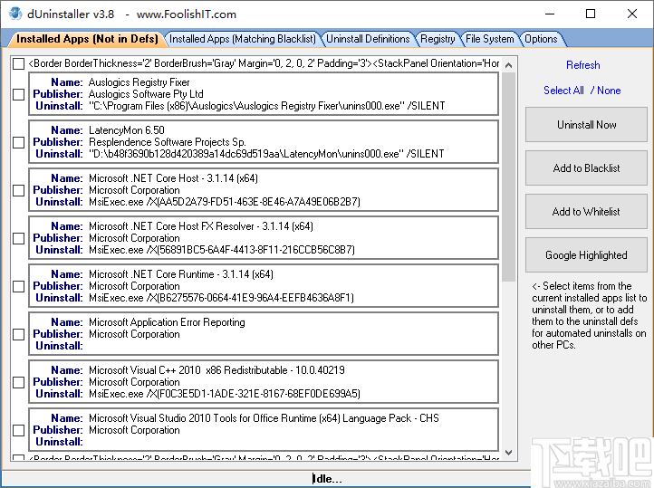Image resolution: width=654 pixels, height=488 pixels.
Task: Click the LatencyMon uninstall path text
Action: 266,154
